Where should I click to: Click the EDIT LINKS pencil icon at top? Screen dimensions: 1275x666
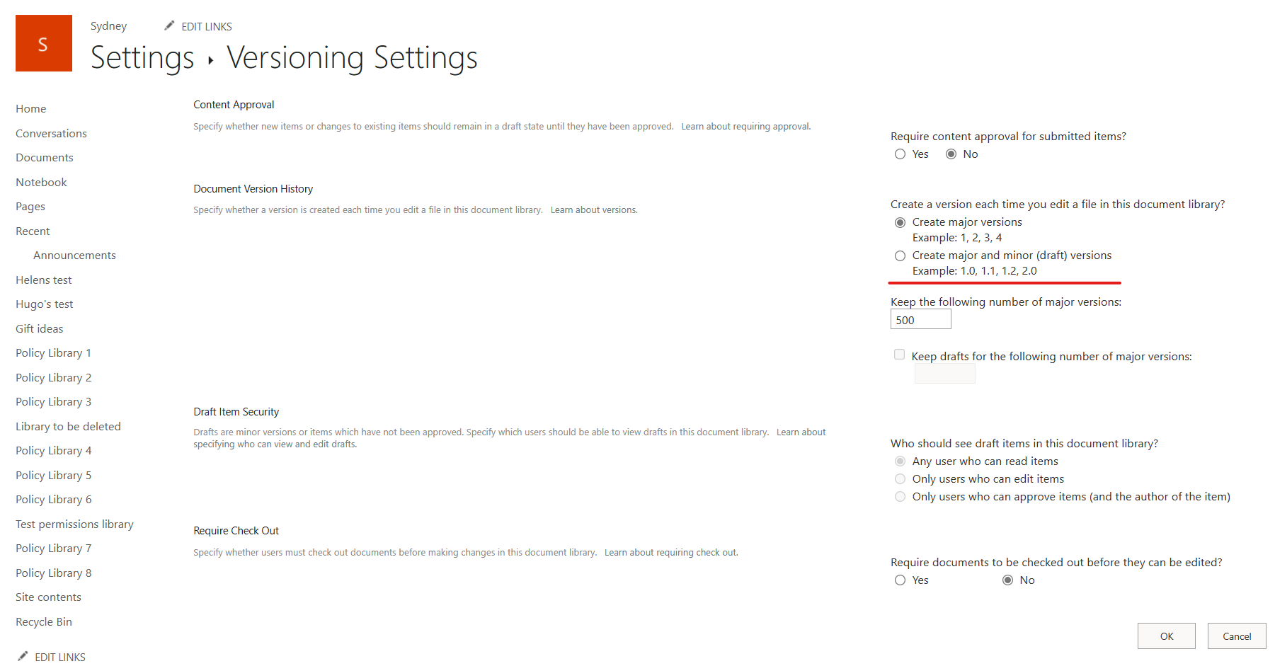168,25
